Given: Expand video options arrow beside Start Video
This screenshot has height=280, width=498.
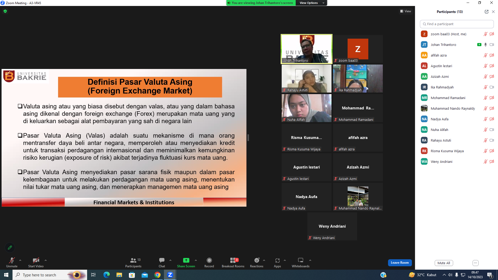Looking at the screenshot, I should 46,260.
